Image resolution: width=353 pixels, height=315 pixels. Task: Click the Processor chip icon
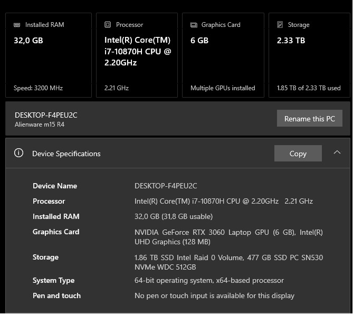(x=108, y=25)
